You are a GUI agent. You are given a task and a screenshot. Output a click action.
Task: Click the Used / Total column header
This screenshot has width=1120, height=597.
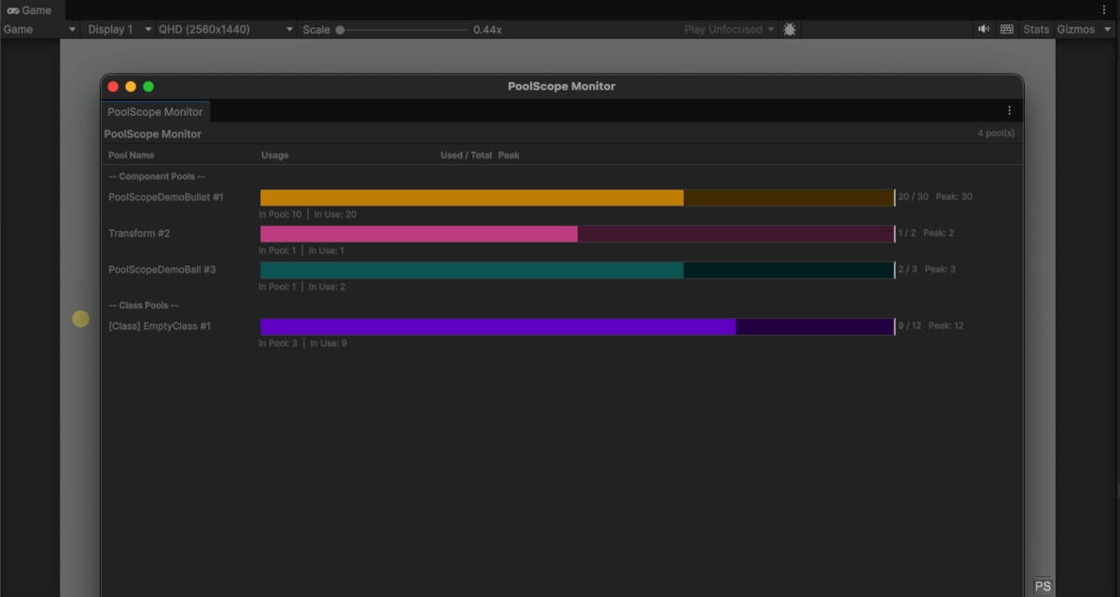click(x=466, y=155)
